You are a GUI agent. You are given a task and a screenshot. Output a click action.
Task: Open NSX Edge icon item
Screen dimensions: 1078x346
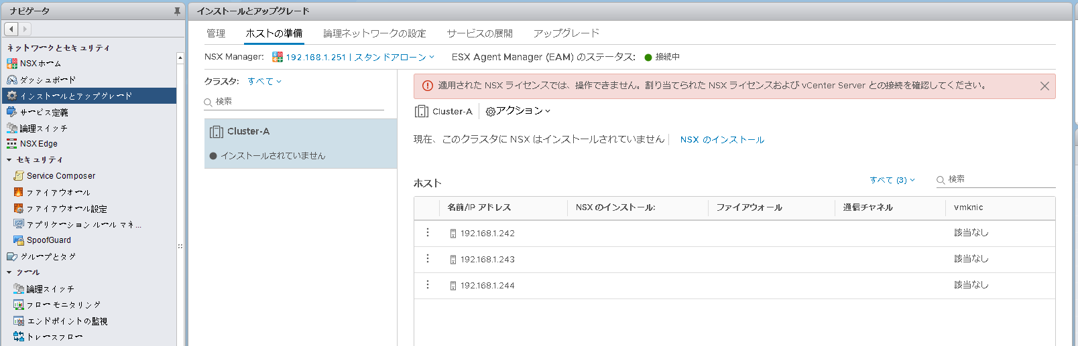pos(12,144)
